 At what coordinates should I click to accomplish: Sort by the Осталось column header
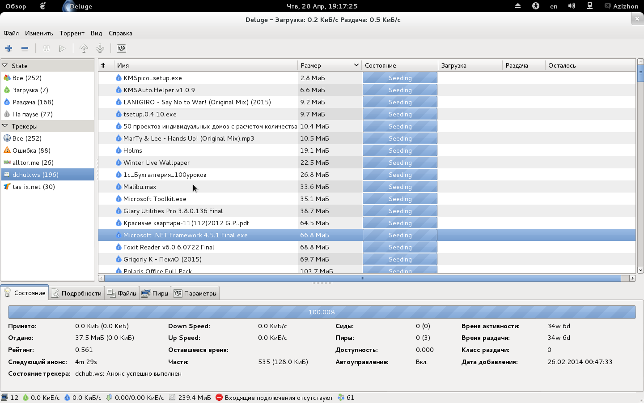click(x=590, y=65)
